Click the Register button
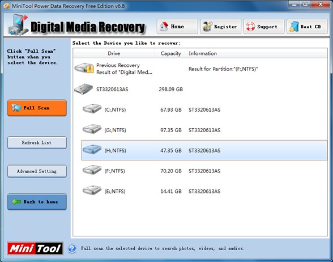Image resolution: width=333 pixels, height=262 pixels. pyautogui.click(x=220, y=27)
